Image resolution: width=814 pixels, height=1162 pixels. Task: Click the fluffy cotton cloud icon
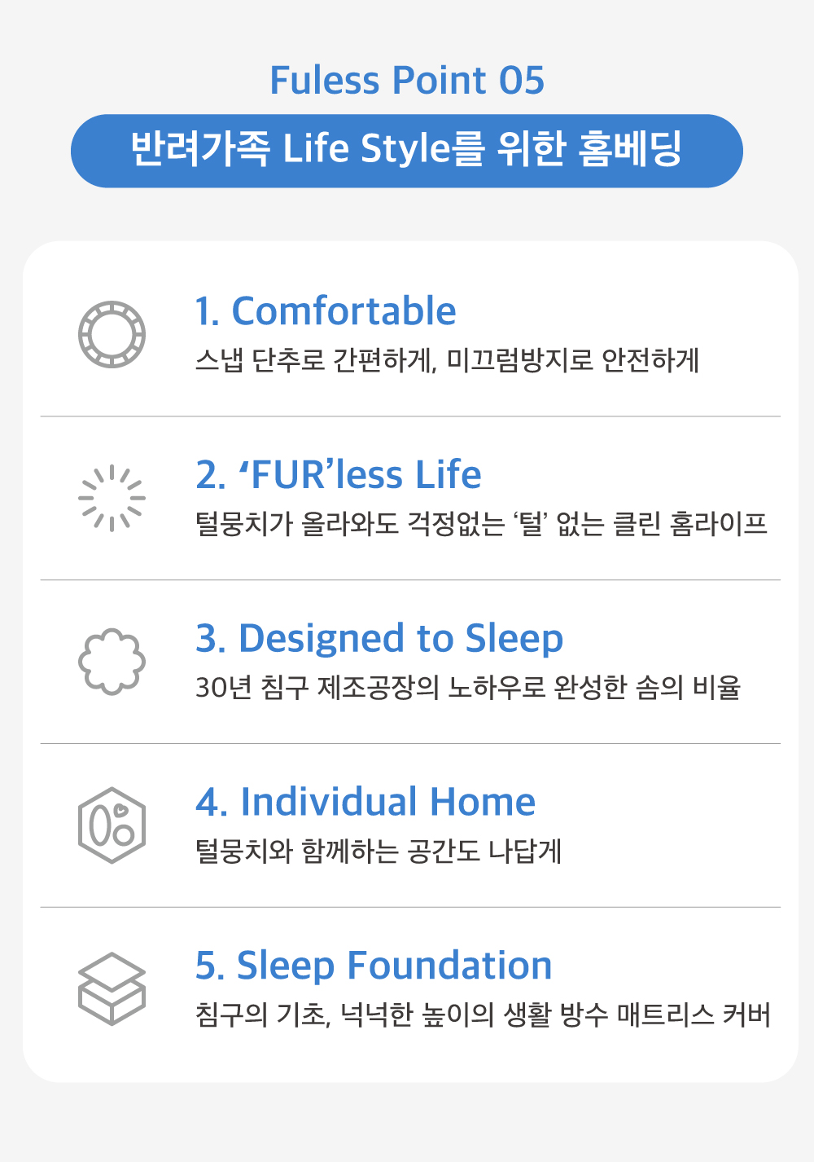[112, 662]
